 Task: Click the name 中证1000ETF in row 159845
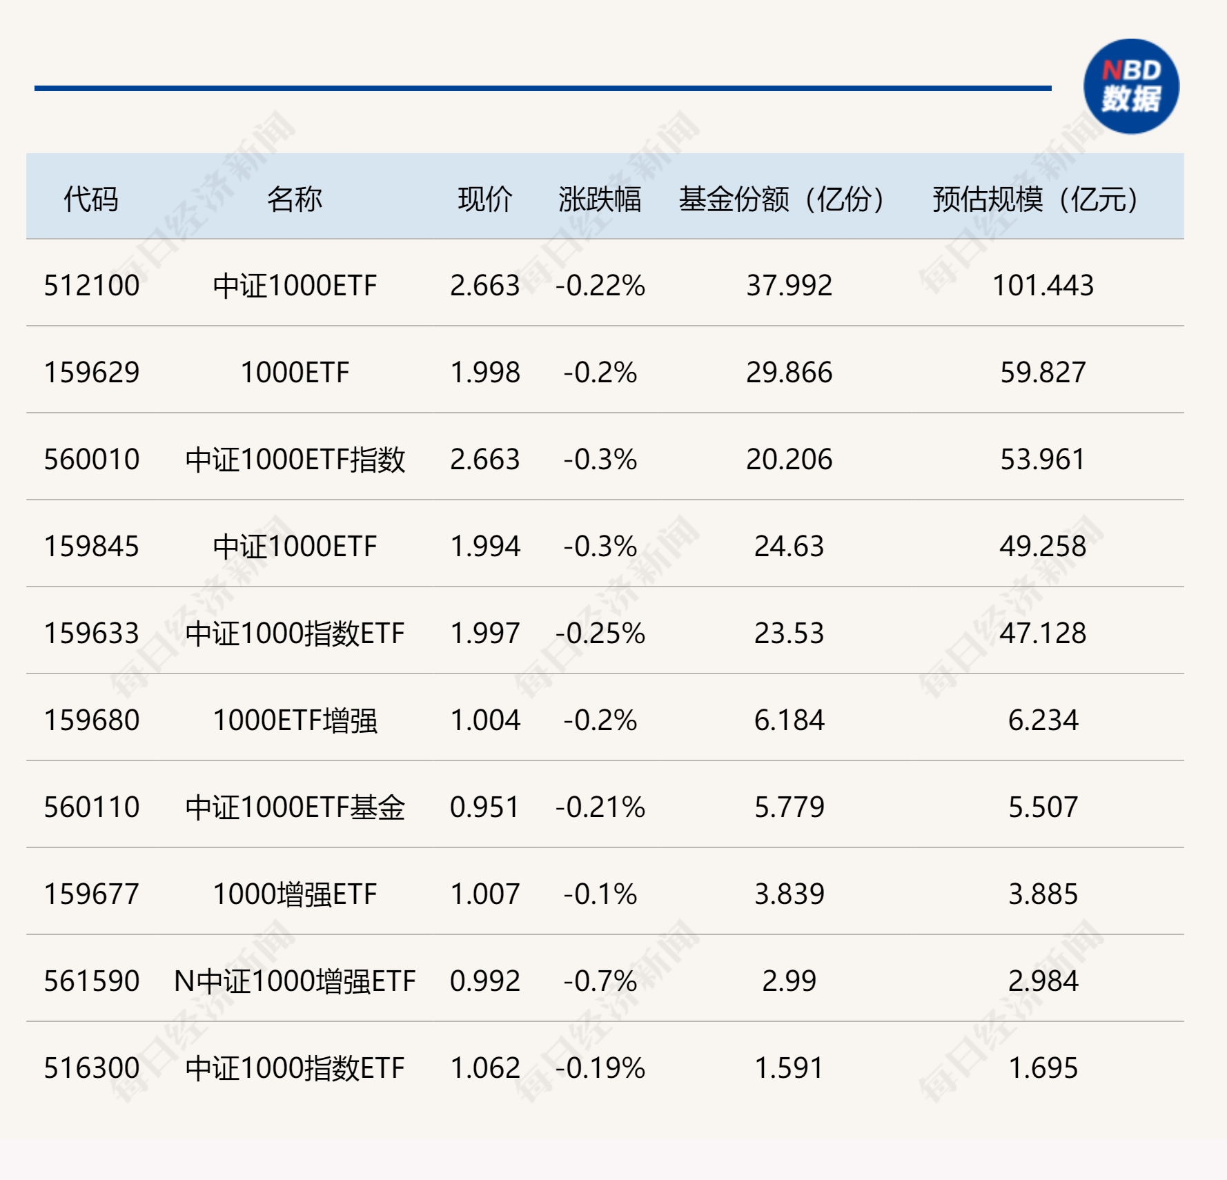[295, 547]
